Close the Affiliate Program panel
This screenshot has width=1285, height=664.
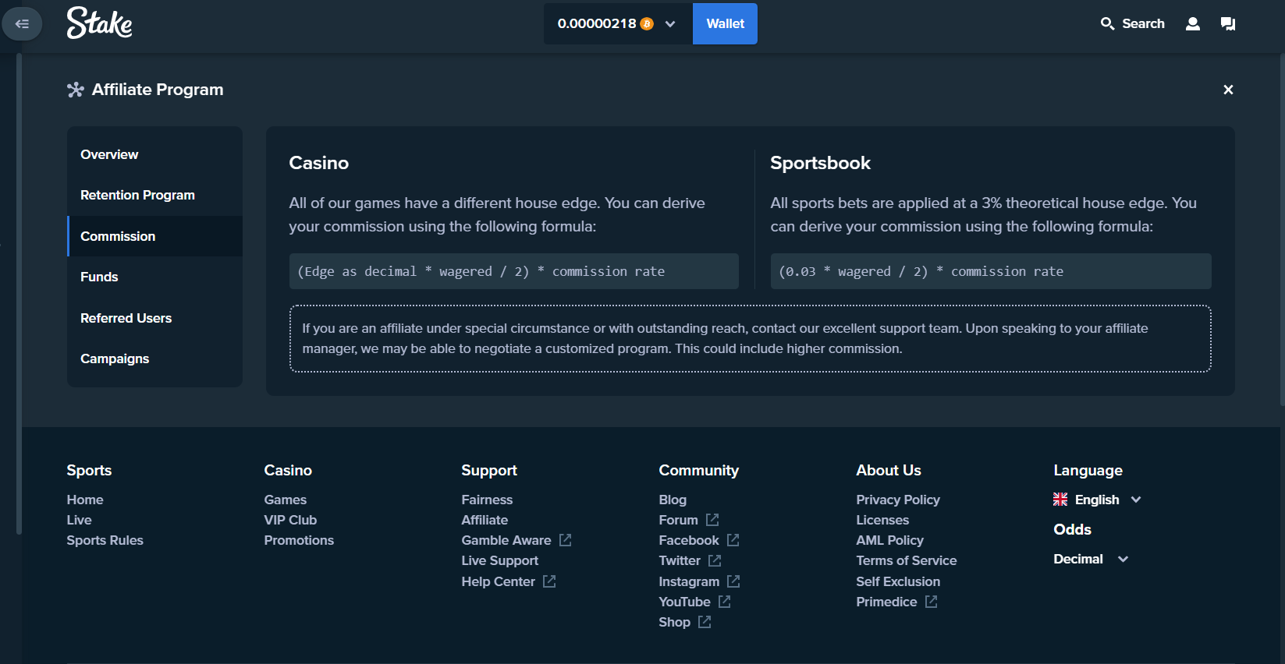1228,90
